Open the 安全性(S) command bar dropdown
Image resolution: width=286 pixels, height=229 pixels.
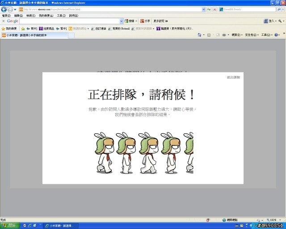coord(252,35)
